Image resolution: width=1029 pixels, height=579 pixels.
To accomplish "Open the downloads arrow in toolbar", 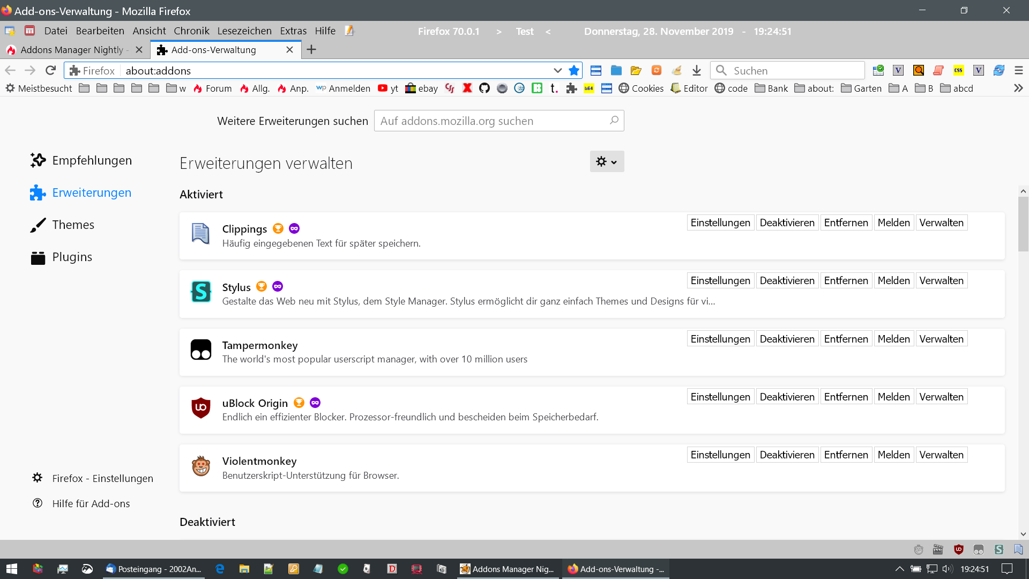I will [696, 70].
